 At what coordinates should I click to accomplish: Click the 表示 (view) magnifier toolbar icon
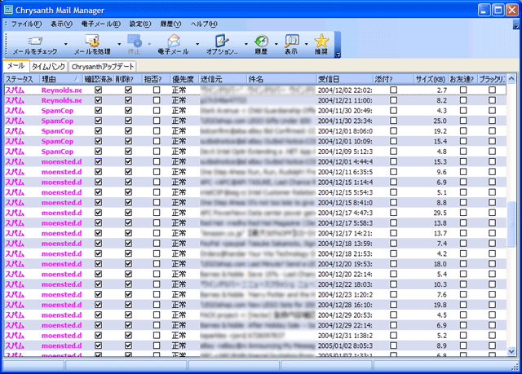292,41
